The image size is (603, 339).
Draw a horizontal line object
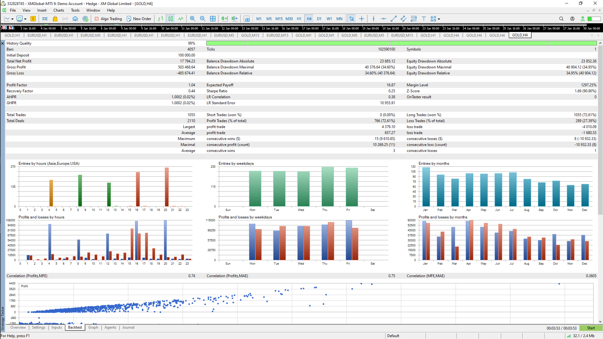[x=383, y=19]
